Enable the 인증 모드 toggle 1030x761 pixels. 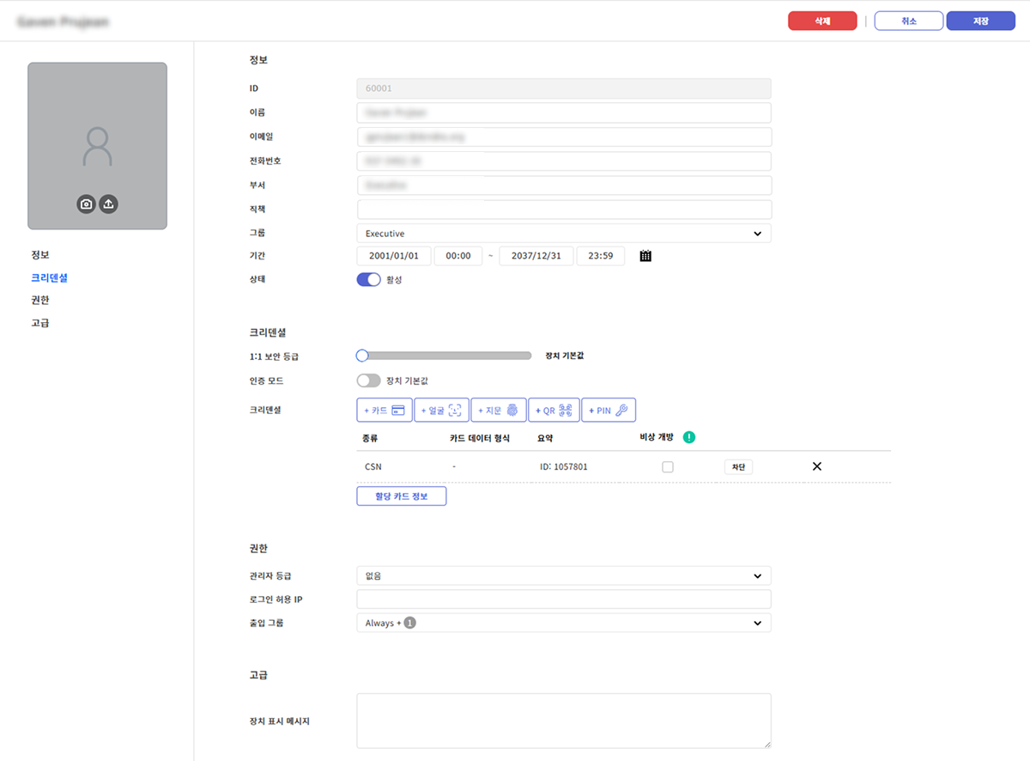coord(368,380)
